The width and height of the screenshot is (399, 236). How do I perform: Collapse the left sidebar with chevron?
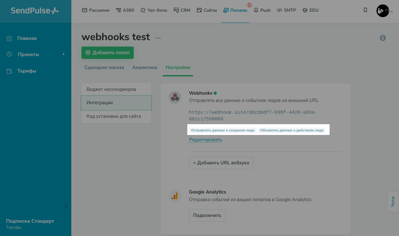(x=66, y=206)
